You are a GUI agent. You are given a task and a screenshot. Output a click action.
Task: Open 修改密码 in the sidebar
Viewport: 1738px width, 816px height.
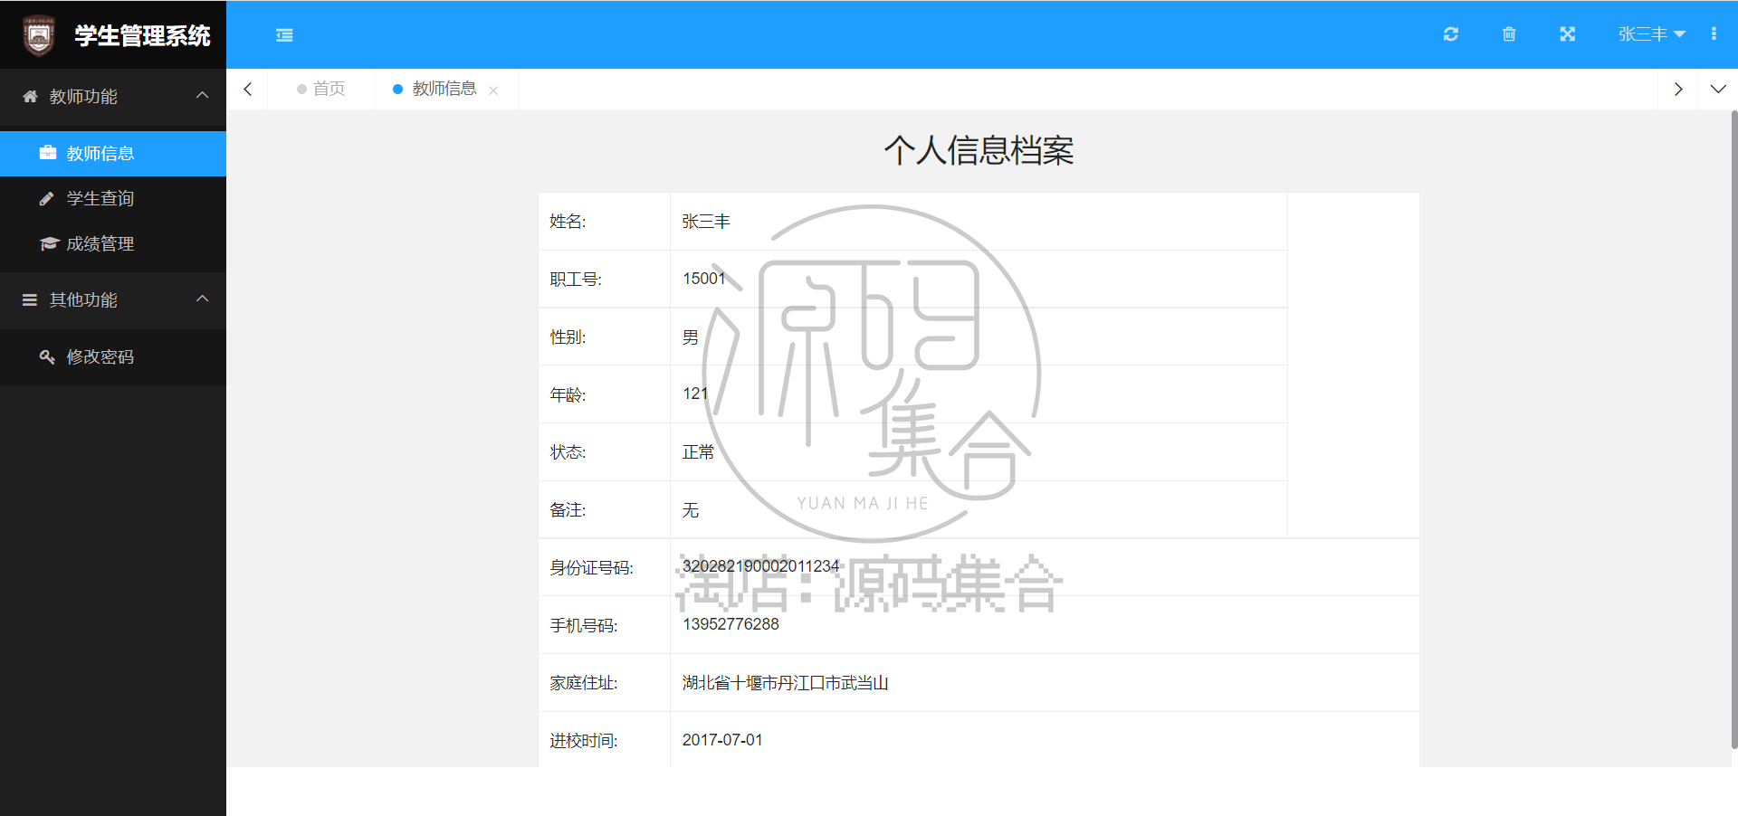(113, 356)
